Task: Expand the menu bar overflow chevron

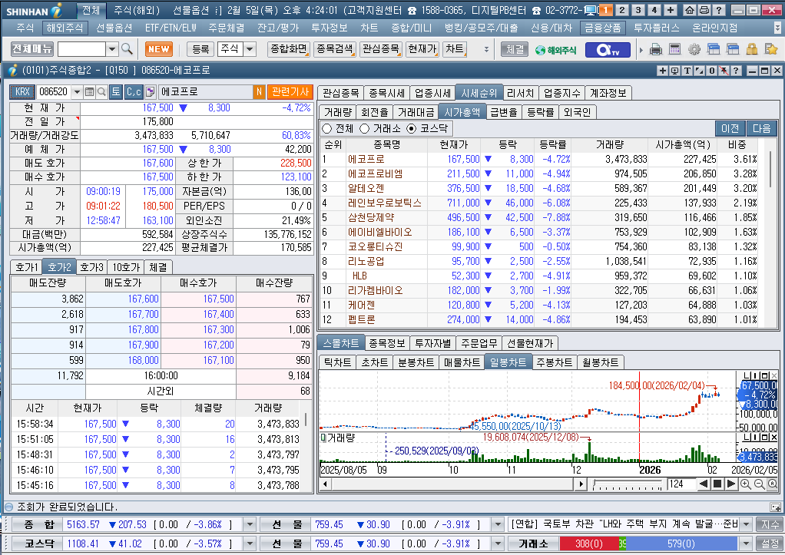Action: tap(777, 28)
